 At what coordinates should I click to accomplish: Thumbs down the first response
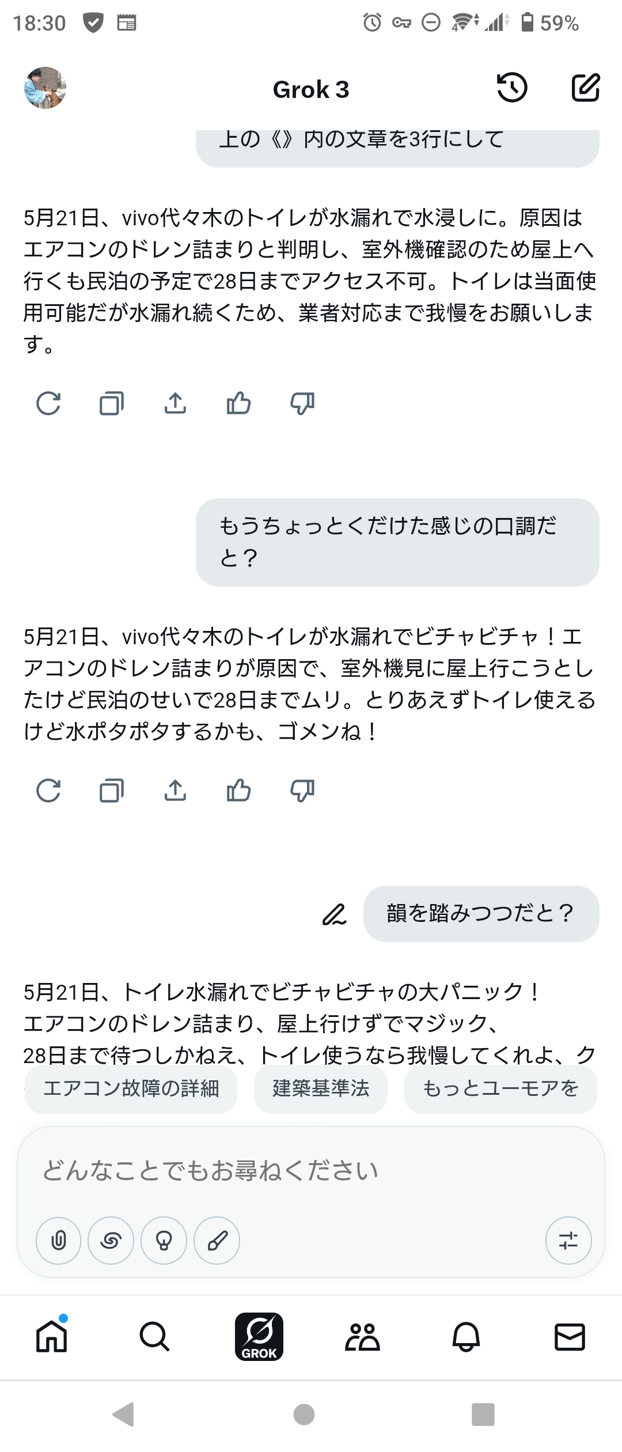coord(302,403)
